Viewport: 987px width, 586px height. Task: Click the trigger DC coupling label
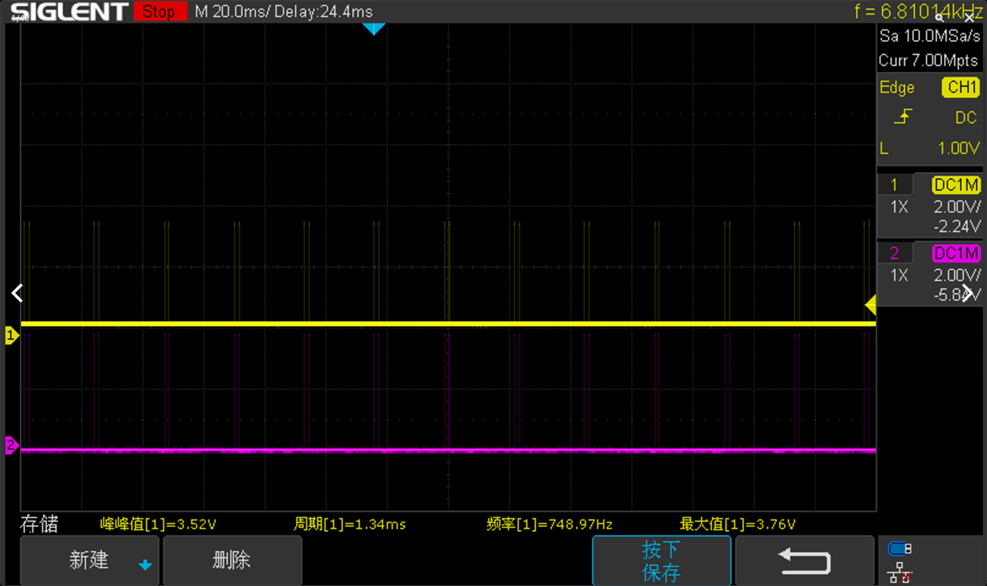coord(966,118)
